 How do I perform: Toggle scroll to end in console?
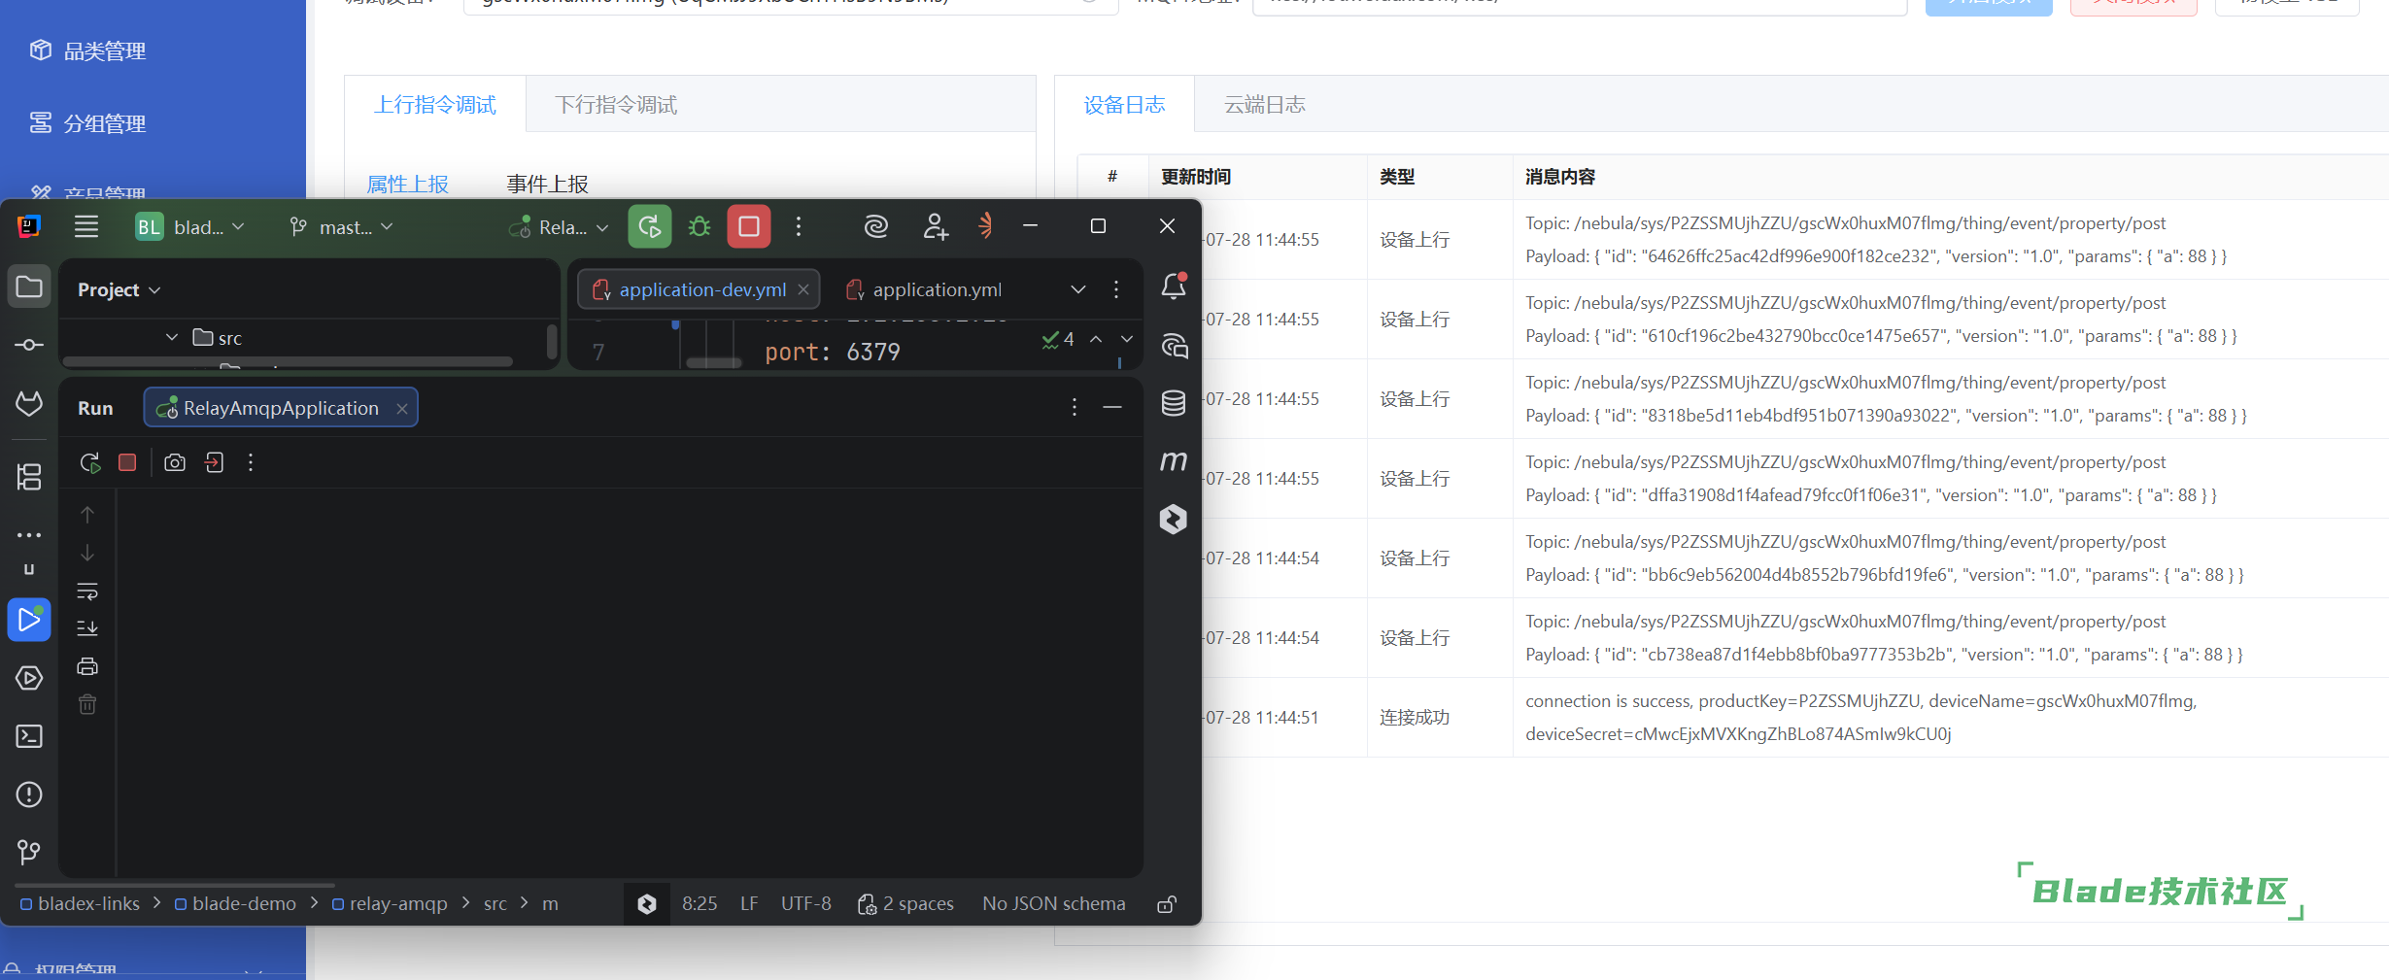point(87,628)
